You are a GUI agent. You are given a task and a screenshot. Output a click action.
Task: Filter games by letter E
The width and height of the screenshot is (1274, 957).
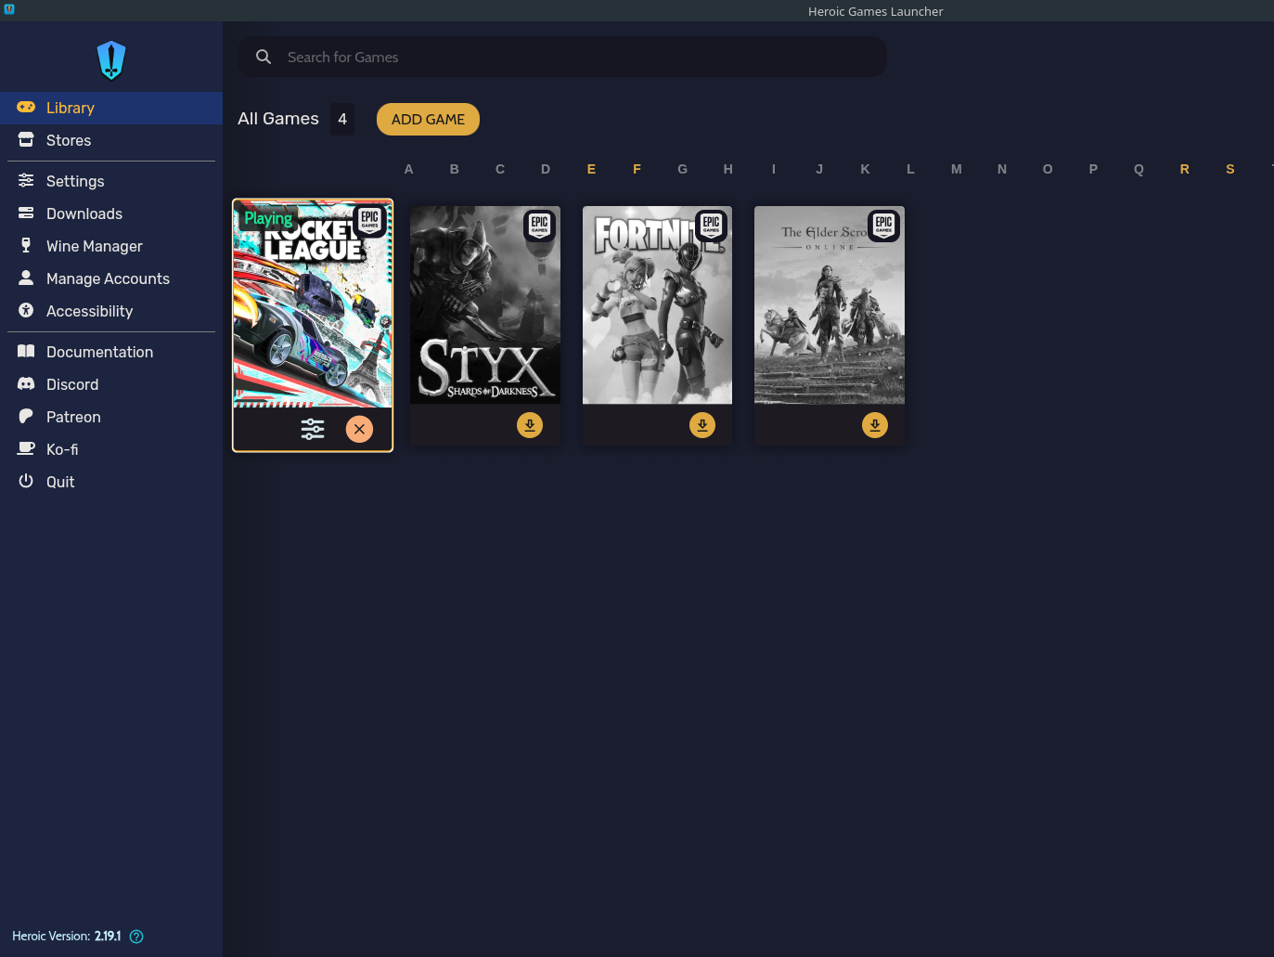tap(591, 169)
